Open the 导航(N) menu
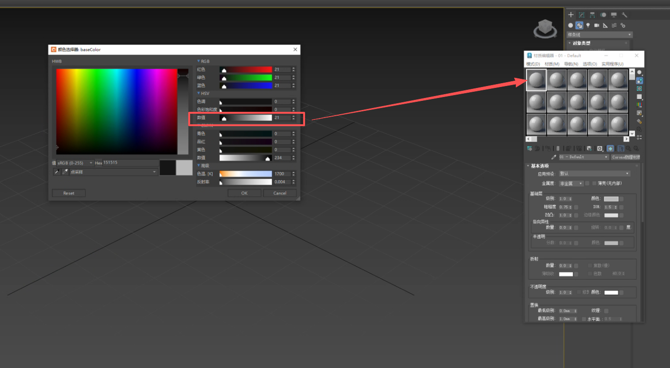670x368 pixels. tap(571, 64)
